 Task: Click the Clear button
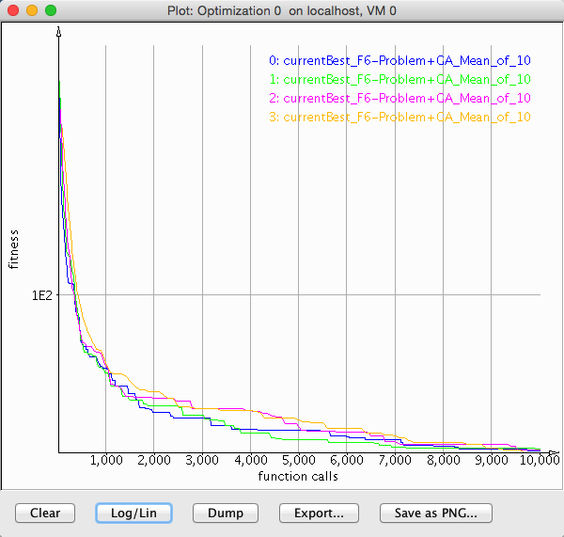(45, 513)
